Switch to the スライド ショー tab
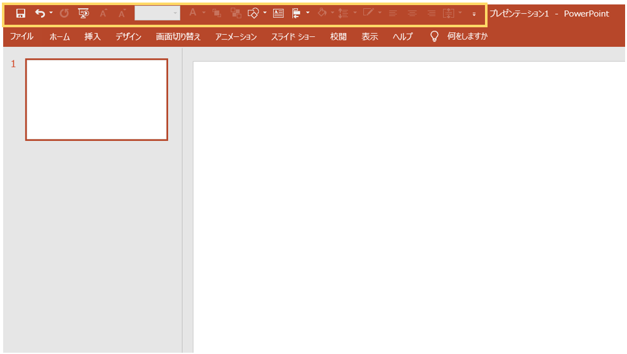The image size is (627, 354). 293,37
